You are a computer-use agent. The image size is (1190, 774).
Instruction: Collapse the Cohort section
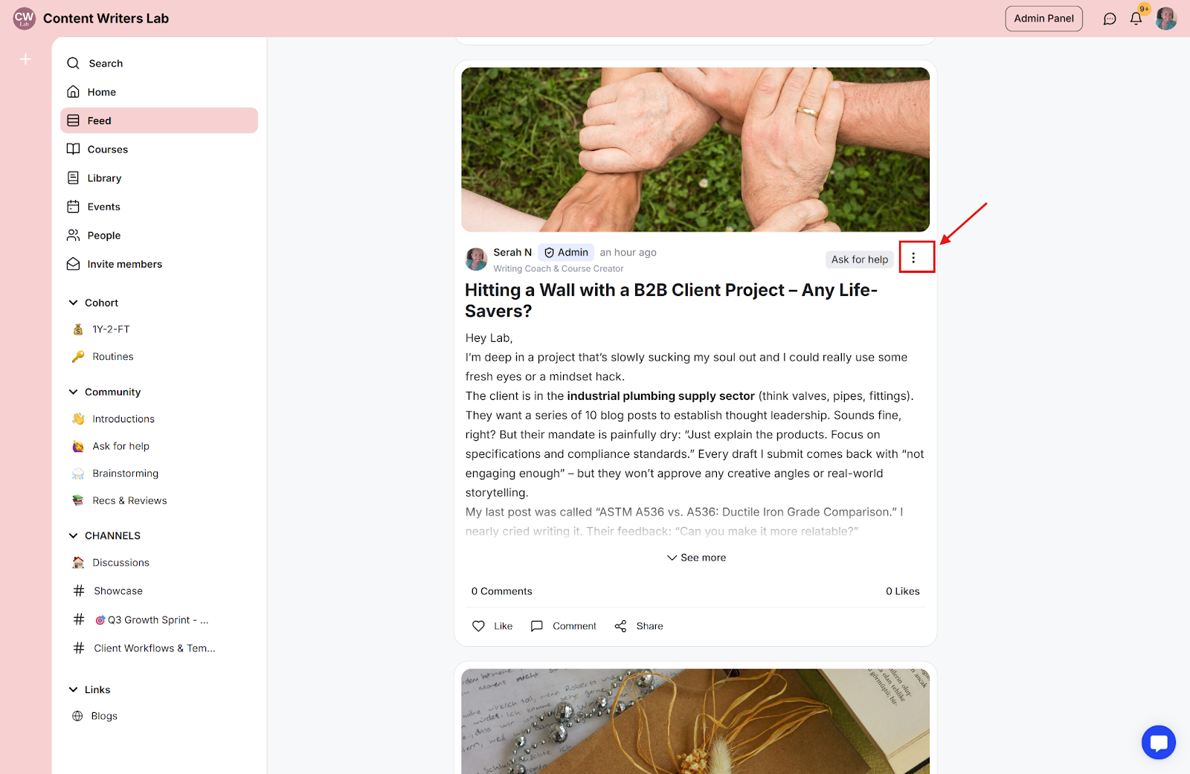click(73, 303)
